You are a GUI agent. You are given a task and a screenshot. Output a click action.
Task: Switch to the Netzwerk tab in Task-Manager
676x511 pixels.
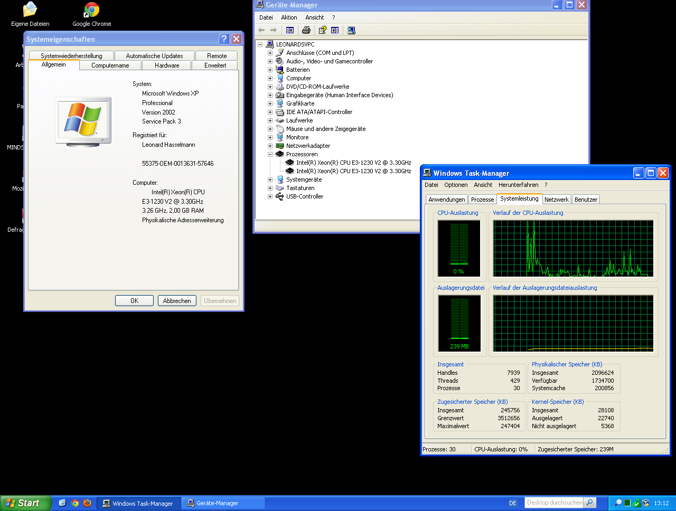[x=557, y=200]
